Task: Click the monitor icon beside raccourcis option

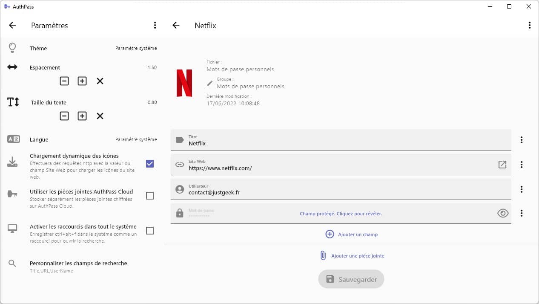Action: pos(12,229)
